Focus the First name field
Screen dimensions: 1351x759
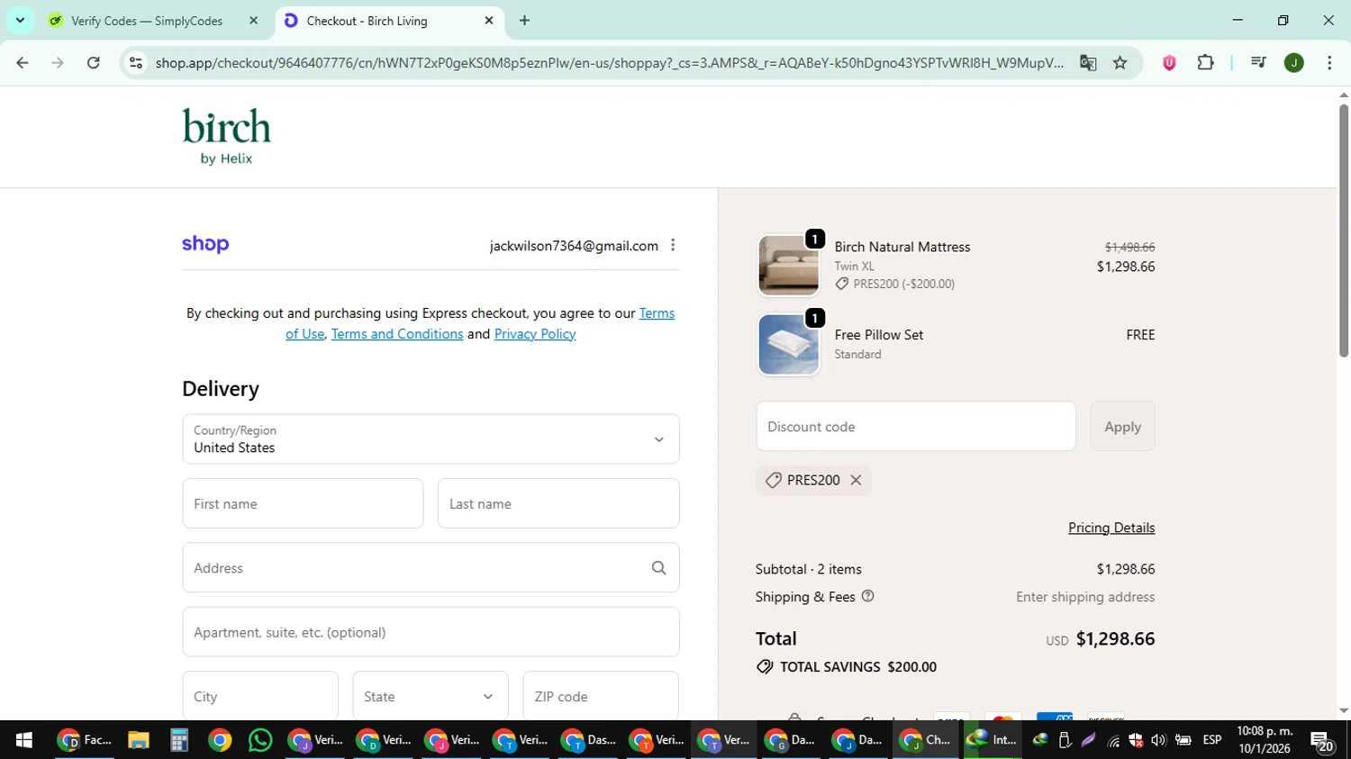point(303,503)
